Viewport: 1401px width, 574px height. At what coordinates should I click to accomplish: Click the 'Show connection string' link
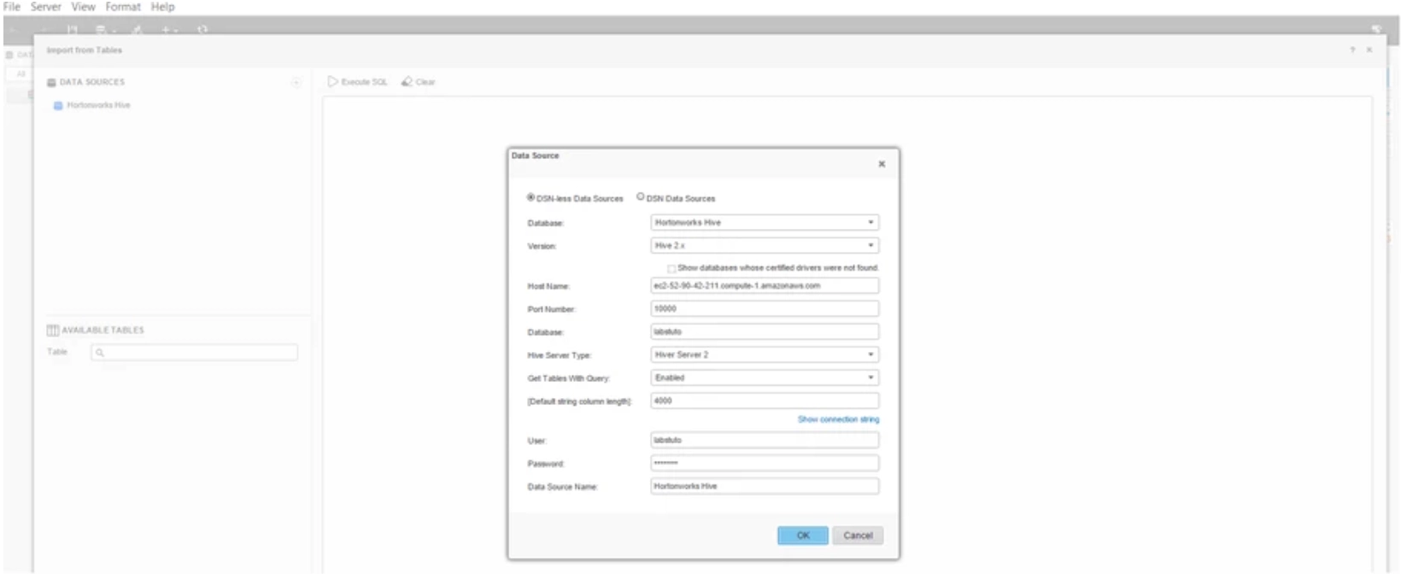pyautogui.click(x=838, y=419)
